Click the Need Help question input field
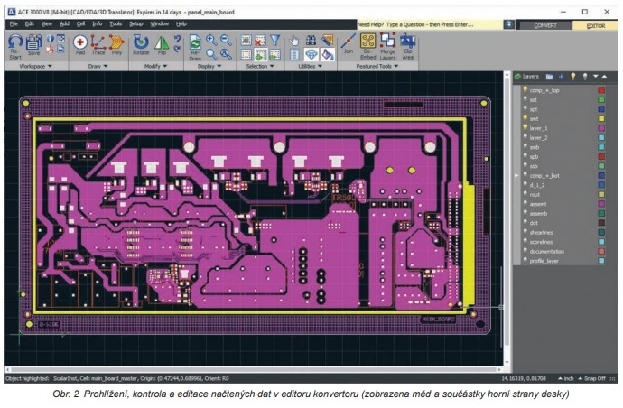The width and height of the screenshot is (623, 408). tap(430, 24)
